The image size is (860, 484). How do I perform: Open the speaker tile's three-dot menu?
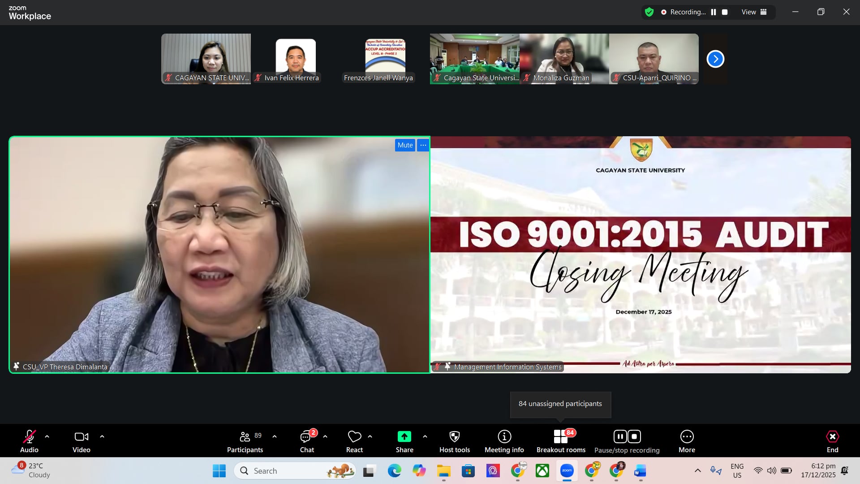pos(423,145)
